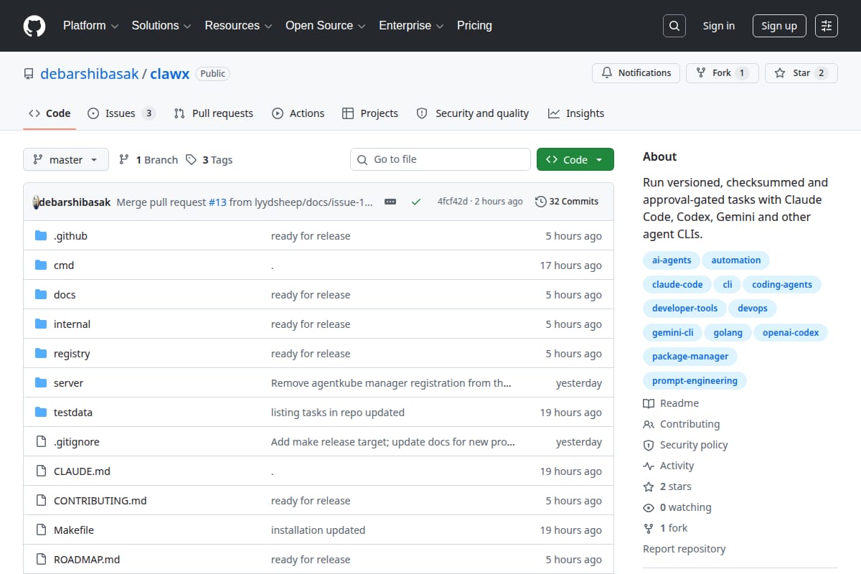
Task: Click the green commit status checkmark
Action: [x=415, y=202]
